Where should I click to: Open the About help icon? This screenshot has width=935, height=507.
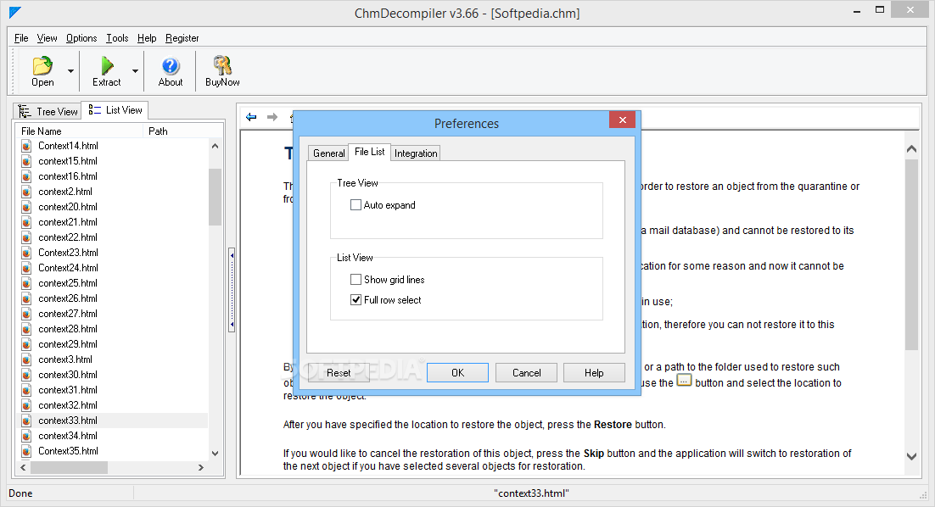pos(171,65)
